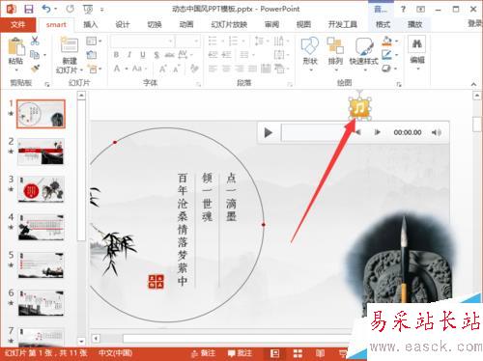
Task: Apply underline formatting
Action: click(143, 55)
